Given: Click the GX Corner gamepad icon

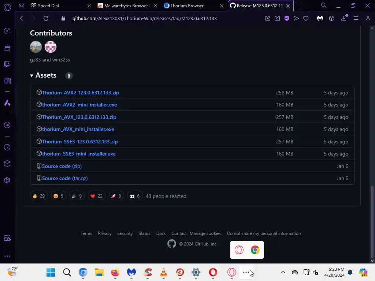Looking at the screenshot, I should pyautogui.click(x=22, y=5).
